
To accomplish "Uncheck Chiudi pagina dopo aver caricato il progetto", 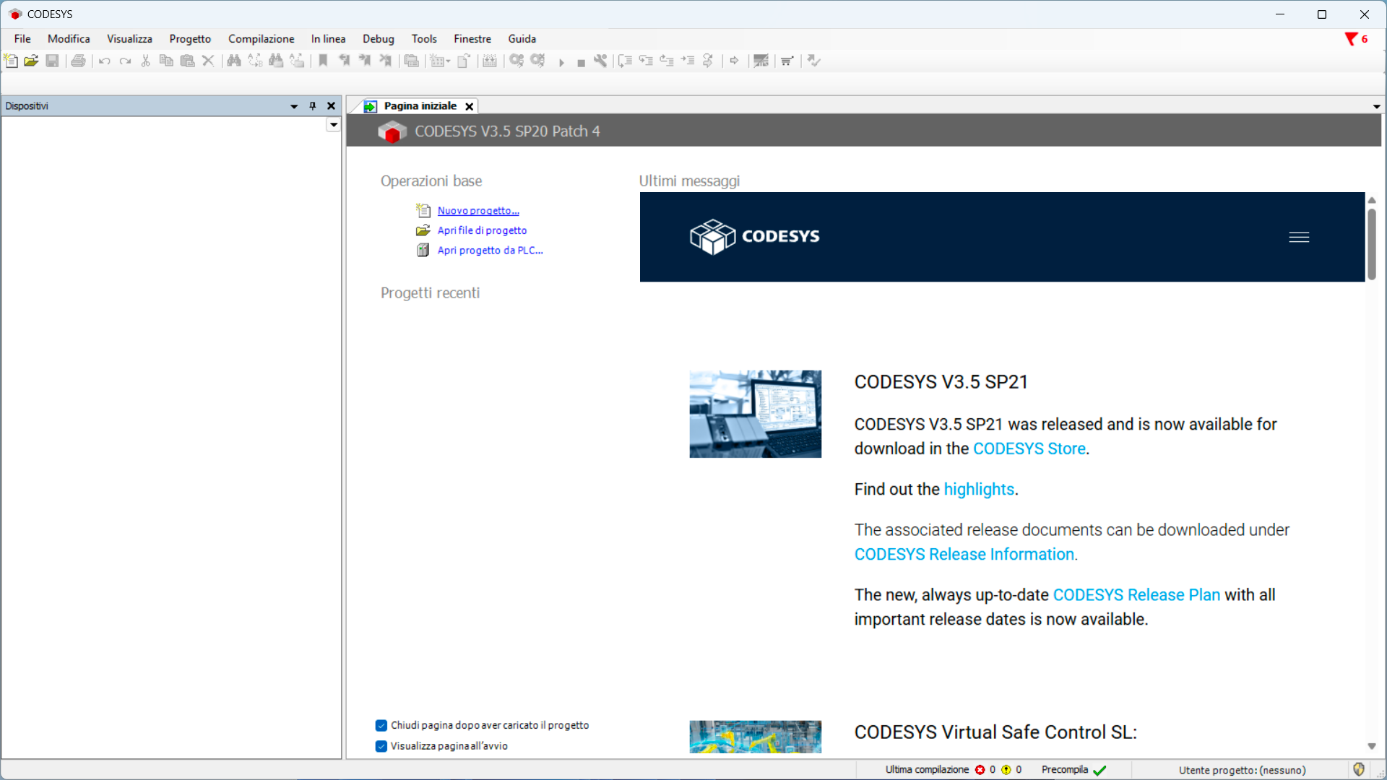I will click(x=381, y=725).
